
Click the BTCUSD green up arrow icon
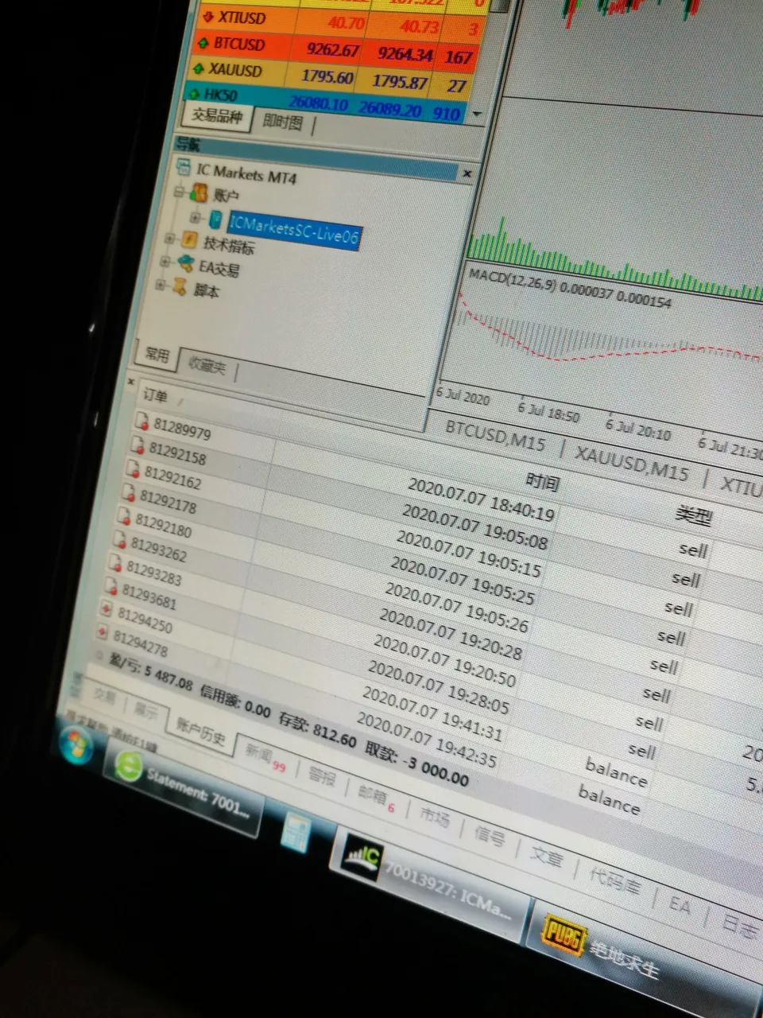pyautogui.click(x=203, y=42)
